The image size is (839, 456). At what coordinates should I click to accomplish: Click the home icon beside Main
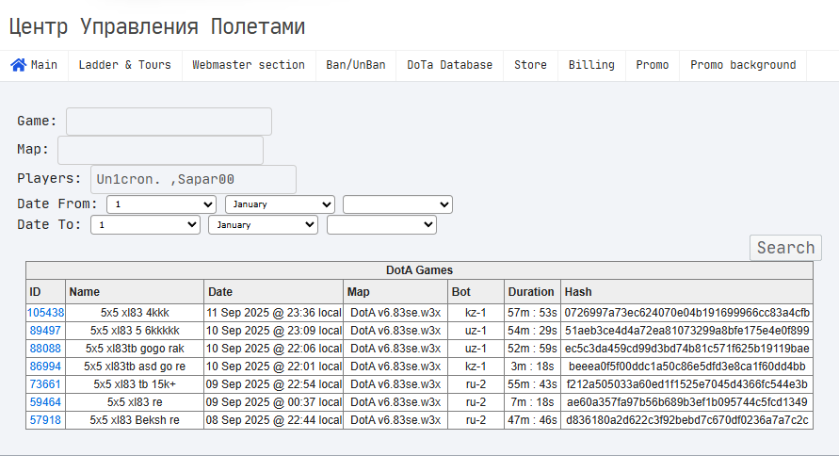coord(18,65)
